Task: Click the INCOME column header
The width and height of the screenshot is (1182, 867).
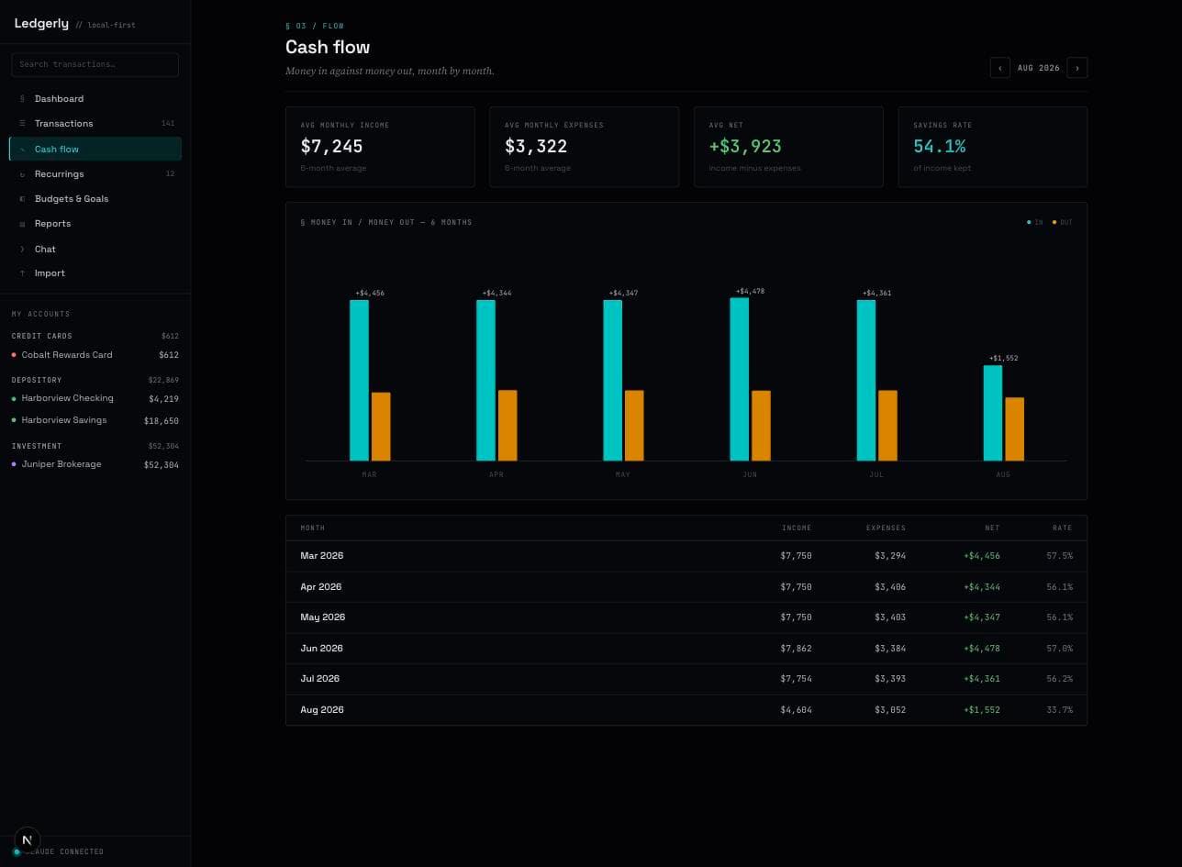Action: pyautogui.click(x=797, y=528)
